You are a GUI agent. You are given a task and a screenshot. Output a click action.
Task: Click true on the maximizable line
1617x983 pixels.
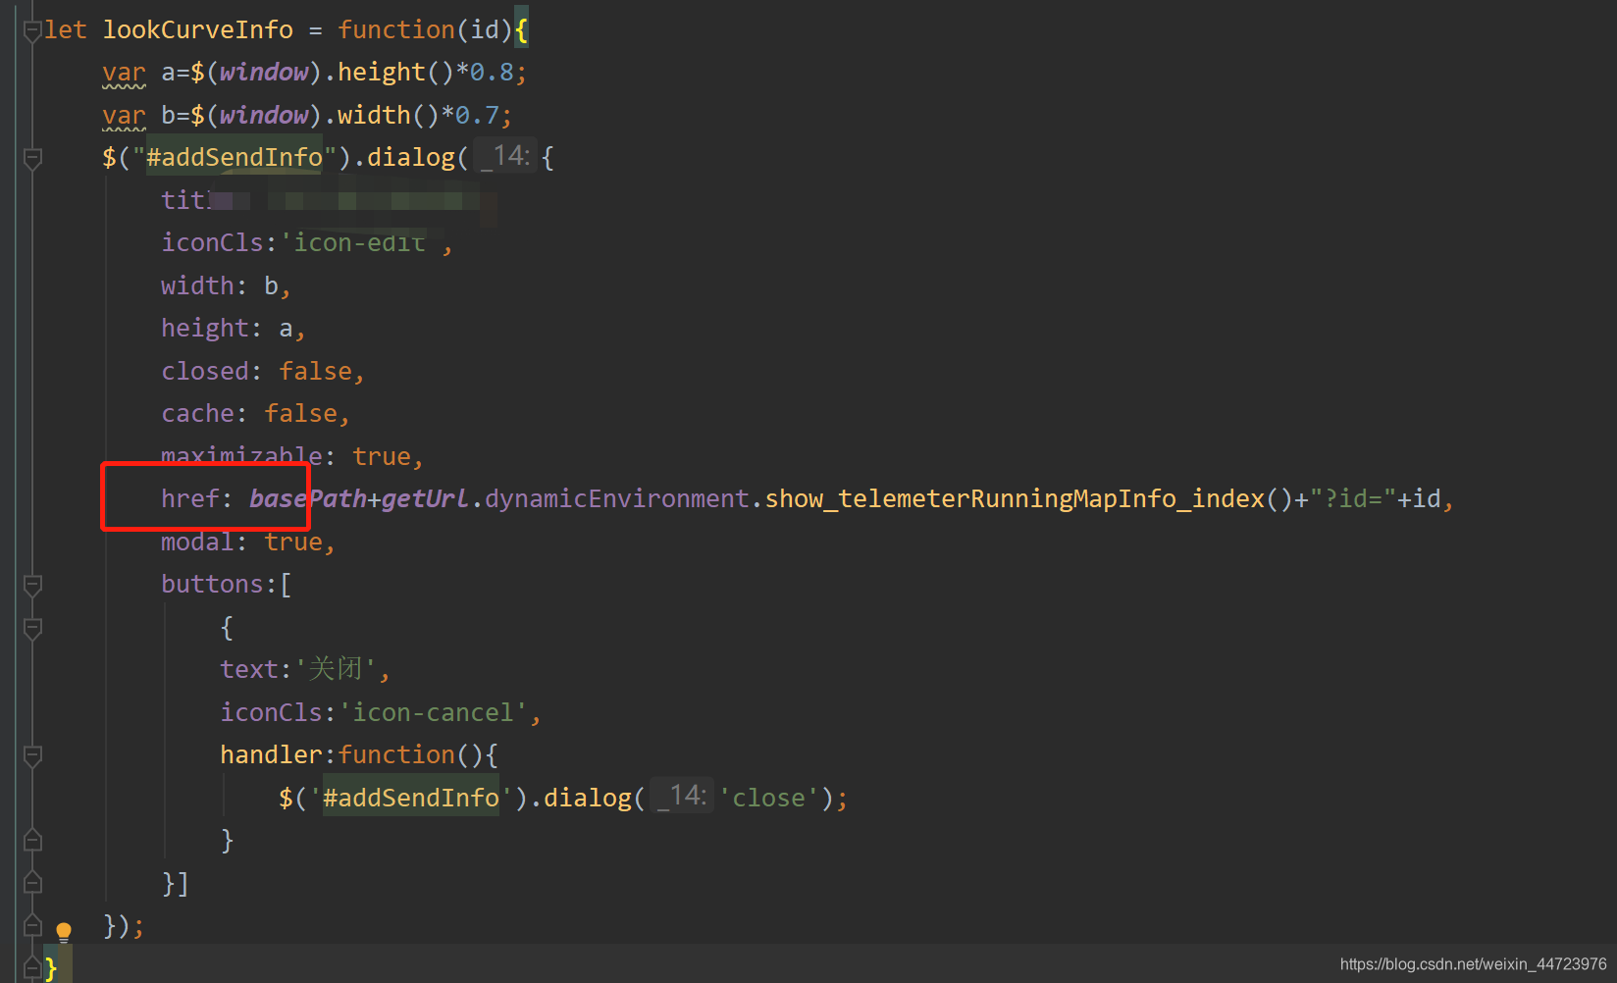pos(382,457)
